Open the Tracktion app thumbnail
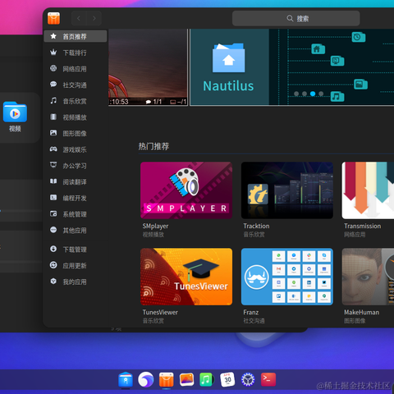 [287, 190]
